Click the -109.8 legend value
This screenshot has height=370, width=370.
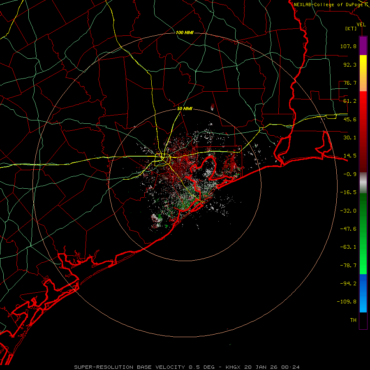tap(347, 302)
